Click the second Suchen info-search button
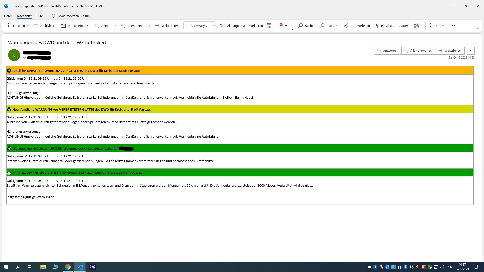This screenshot has width=484, height=272. point(328,26)
